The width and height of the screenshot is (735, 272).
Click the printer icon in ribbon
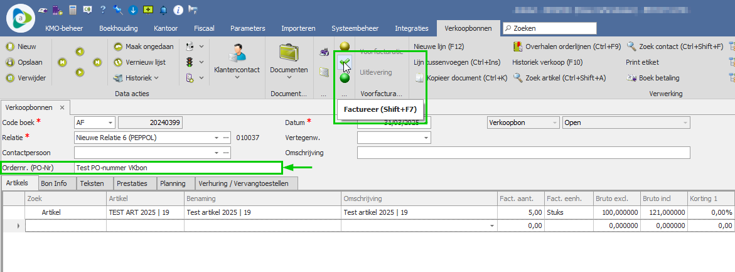coord(324,52)
